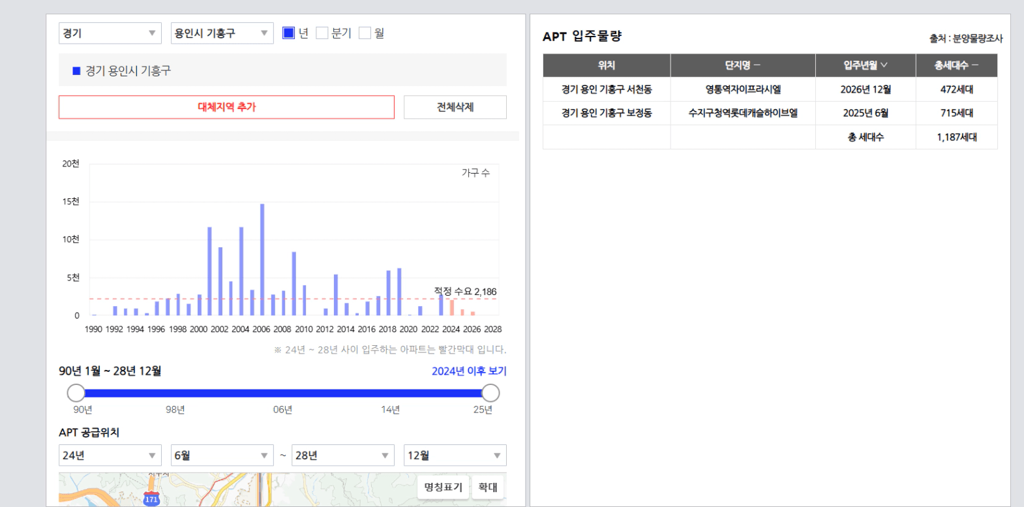Open the 28년 end year dropdown
The height and width of the screenshot is (507, 1024).
(x=342, y=455)
